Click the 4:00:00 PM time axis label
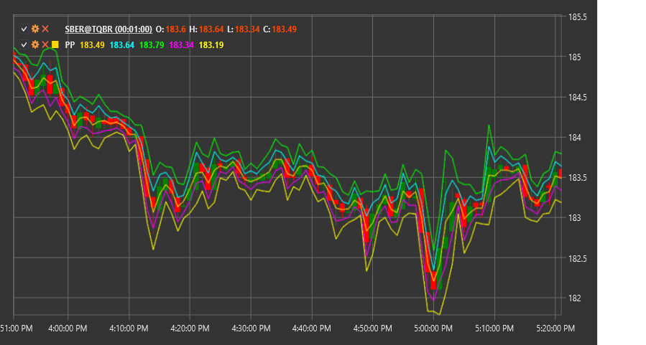646x345 pixels. point(68,328)
